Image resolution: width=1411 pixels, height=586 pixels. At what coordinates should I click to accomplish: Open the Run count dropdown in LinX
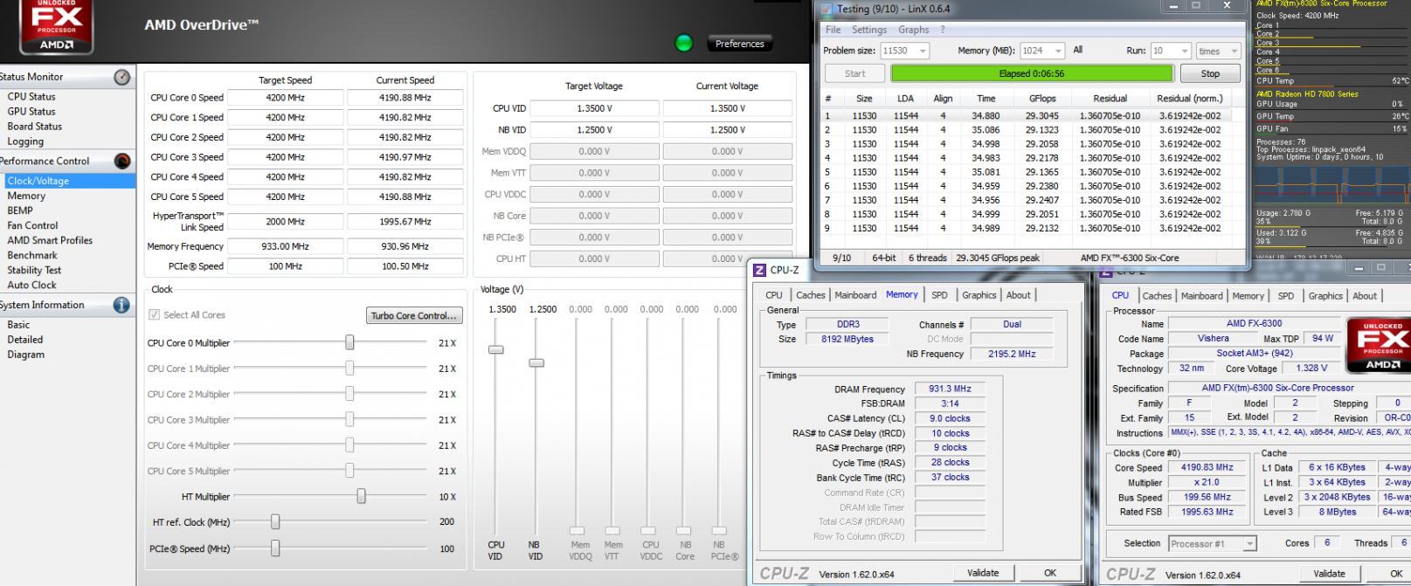[x=1185, y=51]
